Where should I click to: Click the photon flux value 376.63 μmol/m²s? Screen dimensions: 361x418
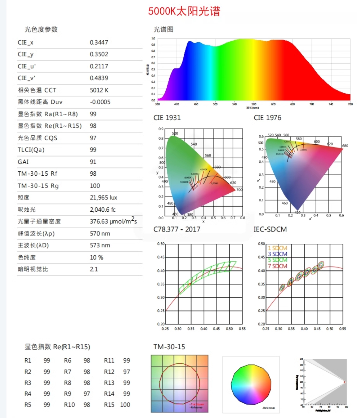point(113,221)
